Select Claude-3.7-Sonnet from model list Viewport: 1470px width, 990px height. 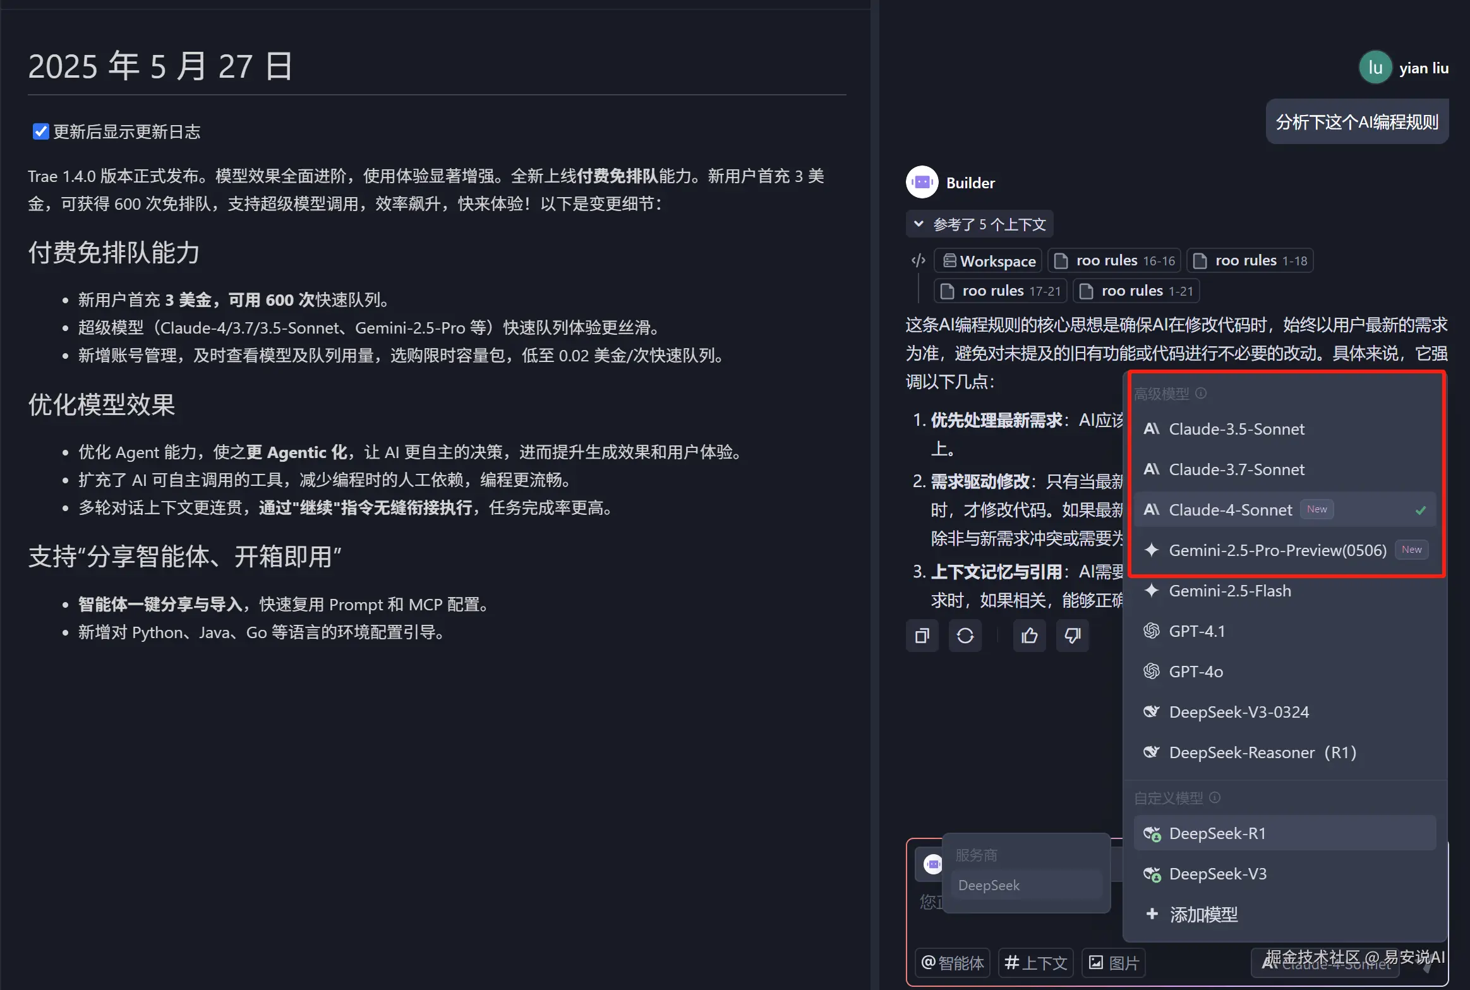click(1236, 469)
